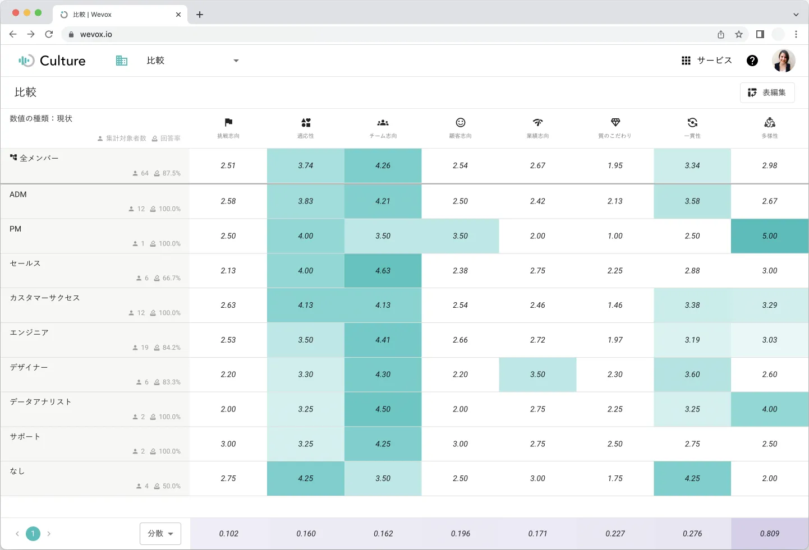The height and width of the screenshot is (550, 809).
Task: Select the 全メンバー row header
Action: tap(39, 158)
